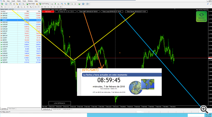This screenshot has height=117, width=212.
Task: Click the New Order toolbar button
Action: pyautogui.click(x=31, y=4)
